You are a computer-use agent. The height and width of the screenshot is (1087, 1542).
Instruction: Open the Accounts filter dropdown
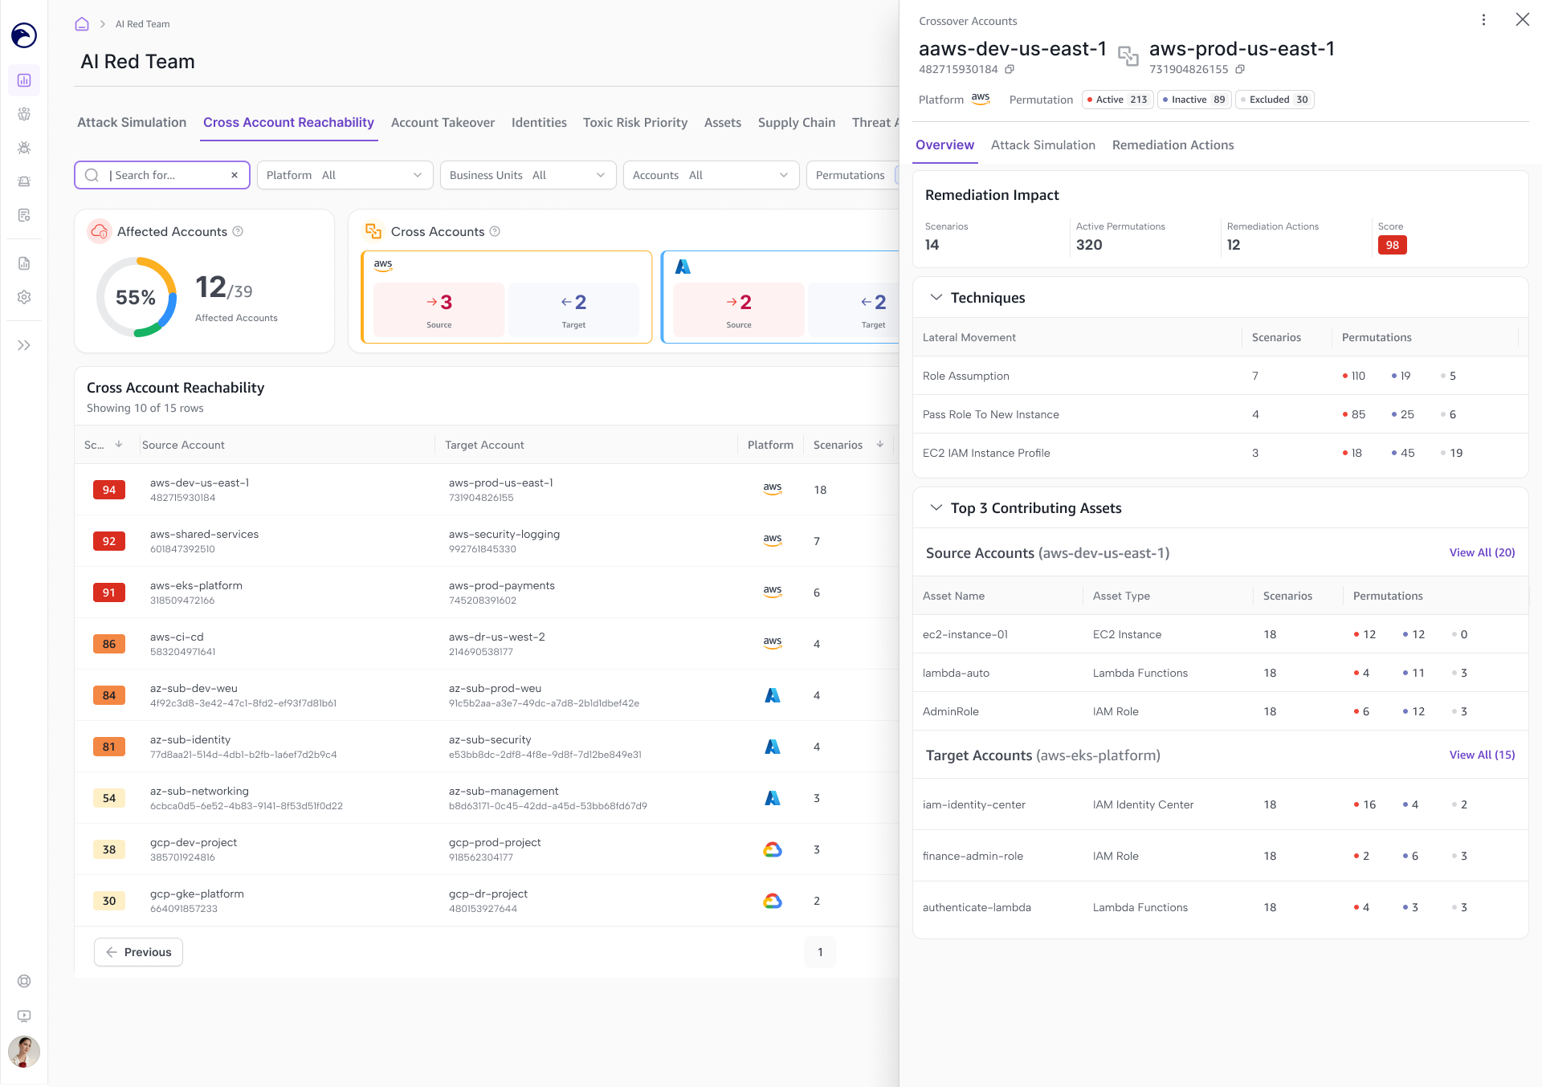[711, 175]
